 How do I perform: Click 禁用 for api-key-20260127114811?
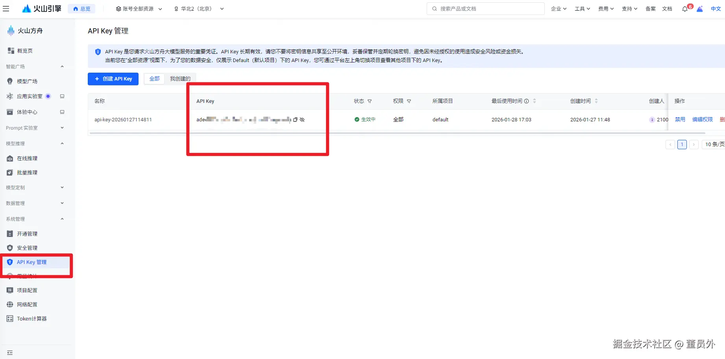pyautogui.click(x=680, y=119)
